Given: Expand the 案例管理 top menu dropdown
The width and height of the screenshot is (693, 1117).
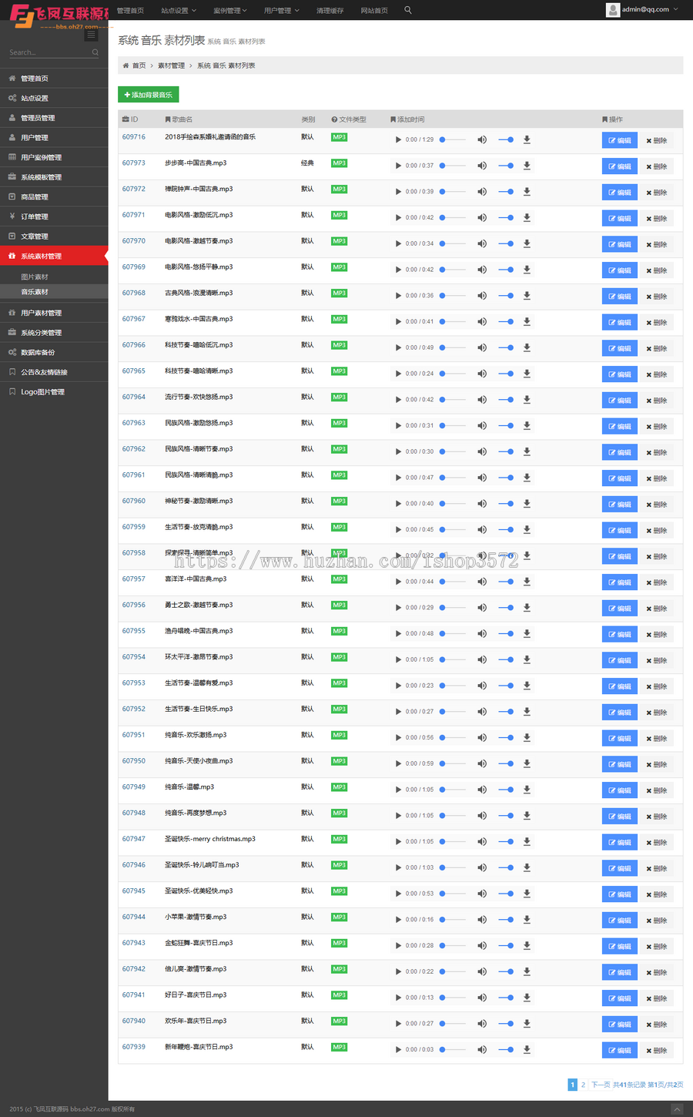Looking at the screenshot, I should pos(230,11).
